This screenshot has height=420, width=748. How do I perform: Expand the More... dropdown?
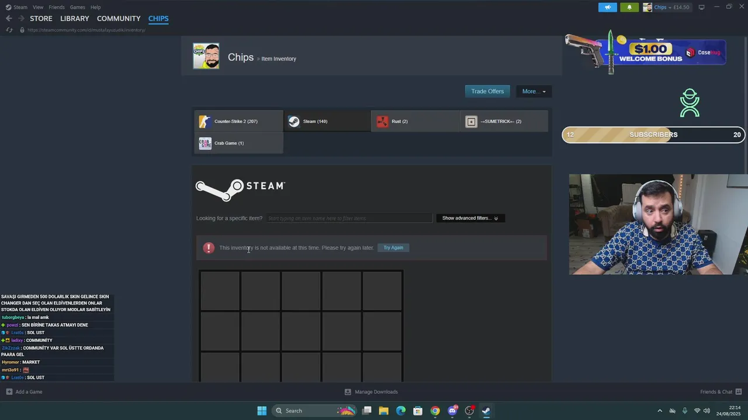point(534,91)
